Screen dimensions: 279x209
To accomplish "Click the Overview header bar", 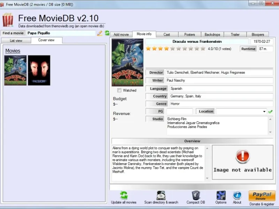I will tap(192, 141).
